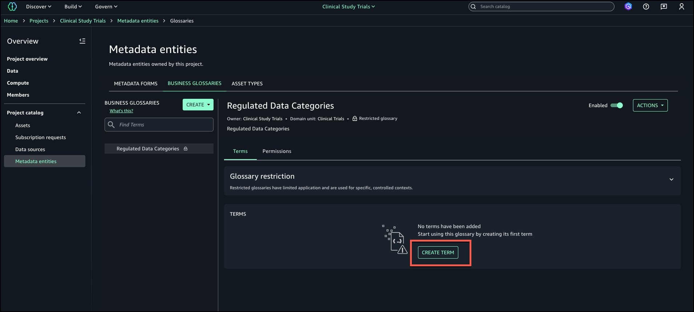This screenshot has height=312, width=694.
Task: Open the Clinical Study Trials project selector
Action: point(348,7)
